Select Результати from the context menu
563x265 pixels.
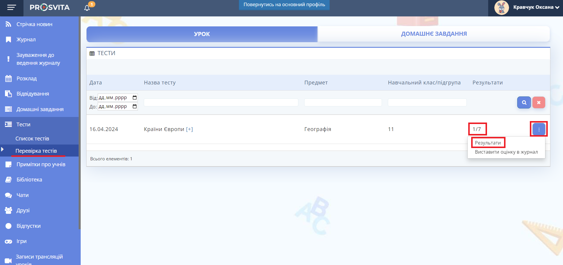click(488, 143)
